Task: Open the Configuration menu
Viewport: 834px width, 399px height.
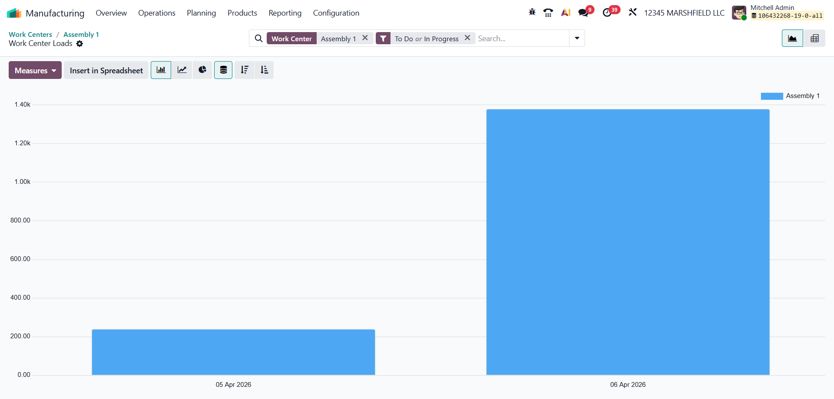Action: tap(336, 13)
